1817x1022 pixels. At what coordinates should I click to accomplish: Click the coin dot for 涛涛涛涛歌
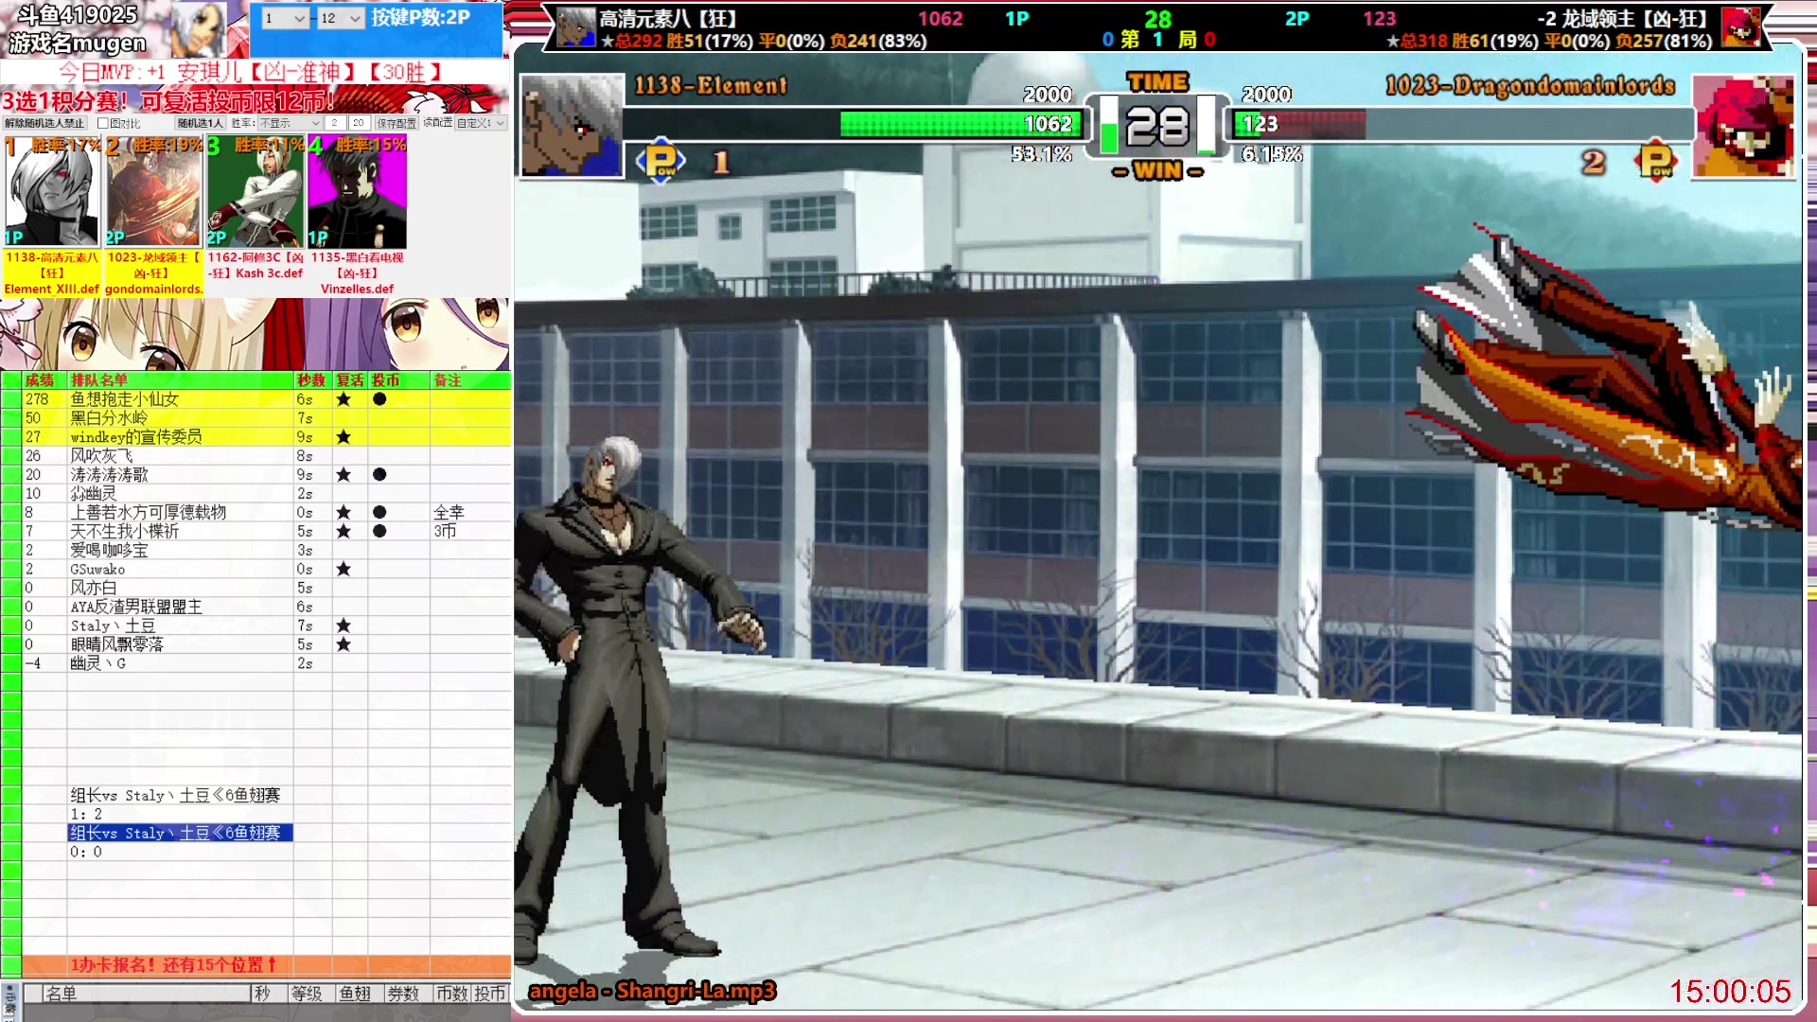[379, 475]
